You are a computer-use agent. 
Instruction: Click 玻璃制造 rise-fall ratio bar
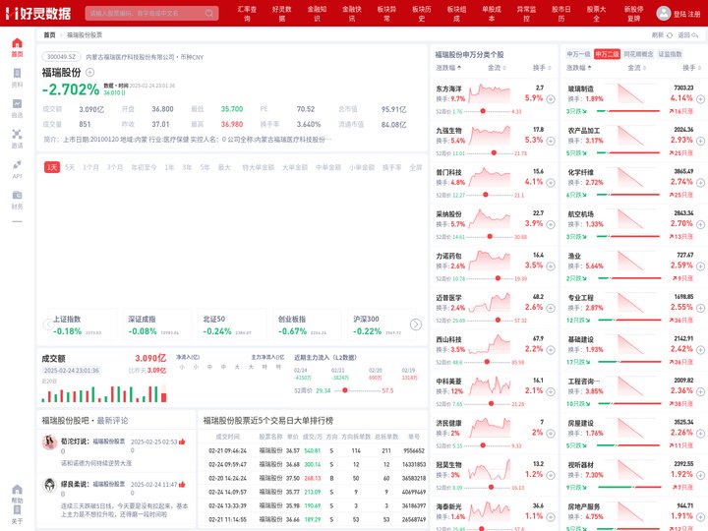click(628, 111)
